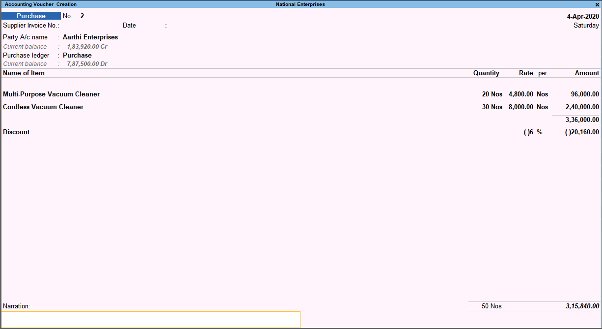The width and height of the screenshot is (602, 329).
Task: Click the Supplier Invoice No. field
Action: click(31, 25)
